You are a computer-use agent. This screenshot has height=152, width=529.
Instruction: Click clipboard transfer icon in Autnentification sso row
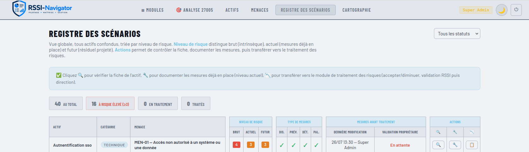click(x=472, y=145)
